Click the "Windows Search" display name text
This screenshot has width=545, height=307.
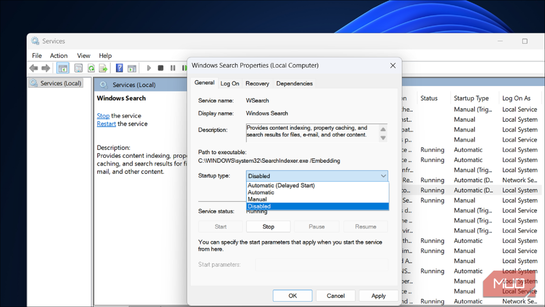tap(267, 113)
